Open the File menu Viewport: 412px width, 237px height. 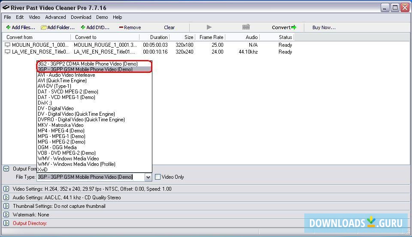click(7, 17)
